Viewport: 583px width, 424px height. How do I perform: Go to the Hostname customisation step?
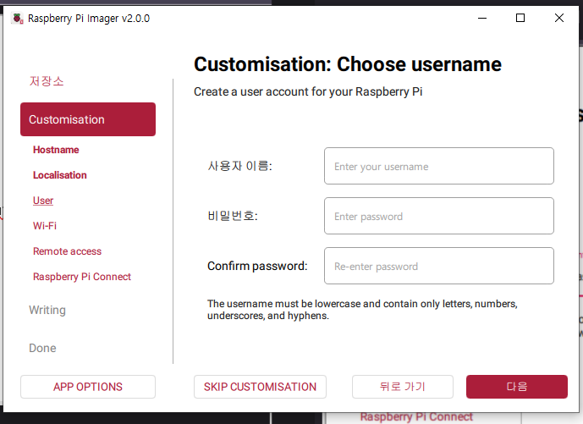coord(56,150)
